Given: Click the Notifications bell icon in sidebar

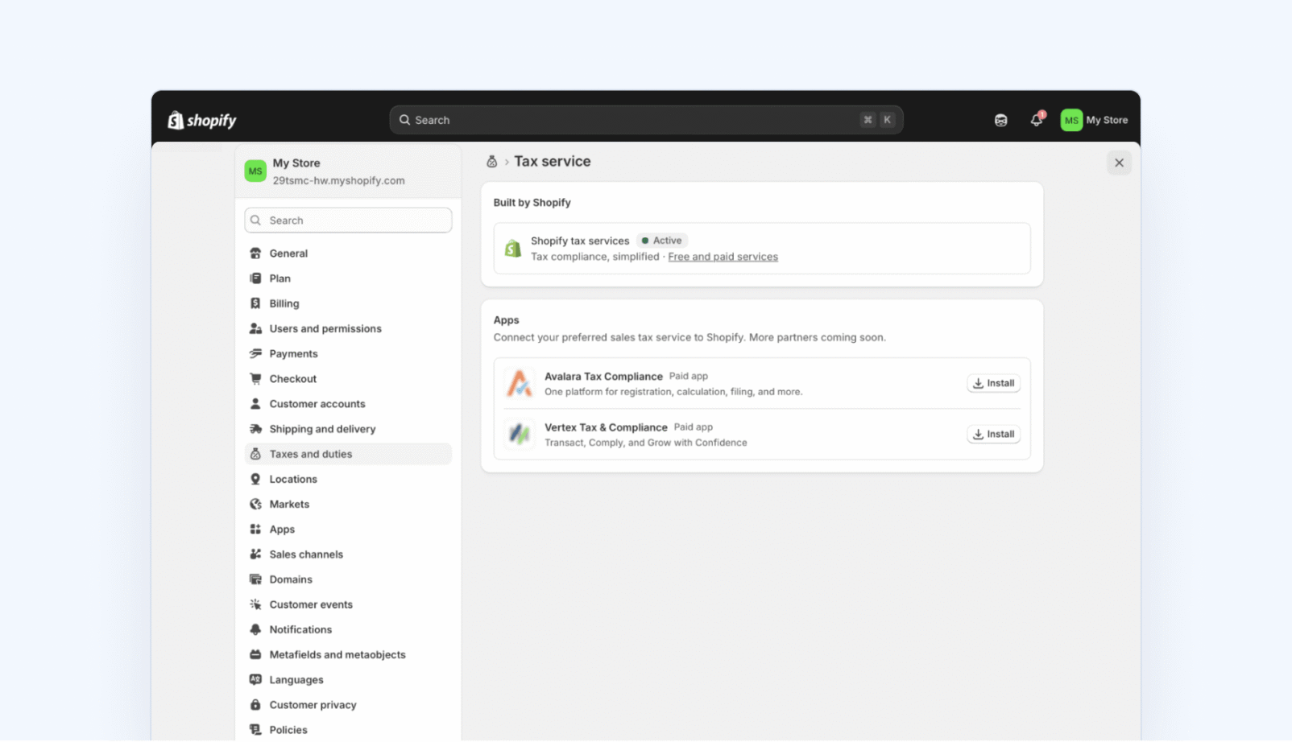Looking at the screenshot, I should click(x=255, y=629).
